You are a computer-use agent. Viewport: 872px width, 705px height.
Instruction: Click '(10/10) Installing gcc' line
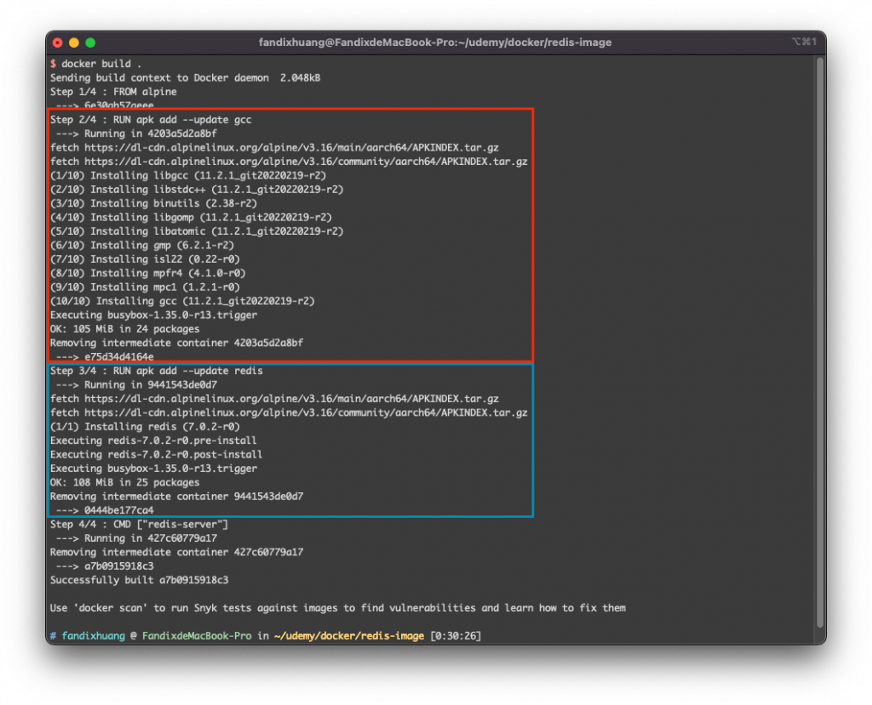182,300
